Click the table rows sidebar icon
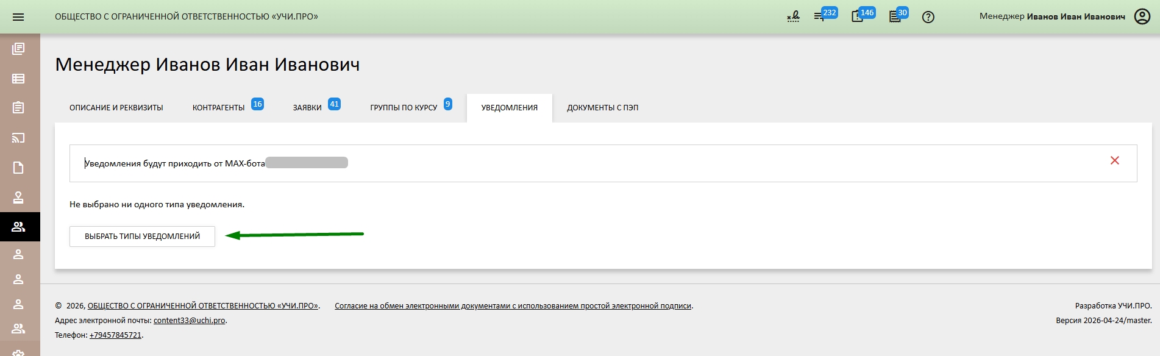The image size is (1160, 356). coord(18,79)
